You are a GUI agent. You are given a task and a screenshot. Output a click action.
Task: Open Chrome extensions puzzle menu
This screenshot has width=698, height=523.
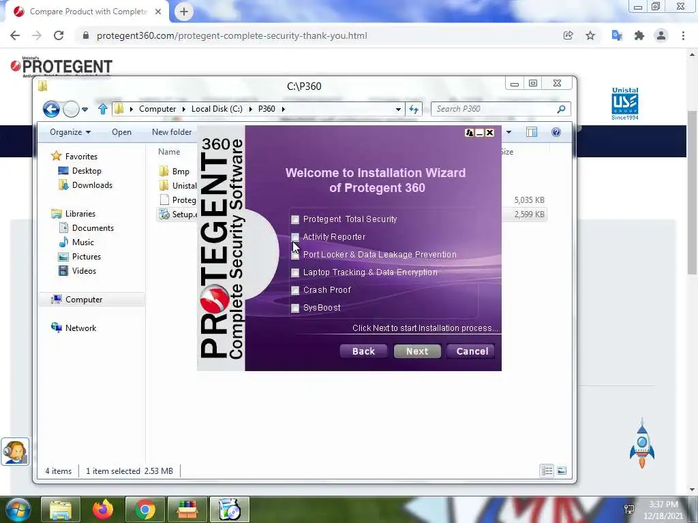[639, 35]
